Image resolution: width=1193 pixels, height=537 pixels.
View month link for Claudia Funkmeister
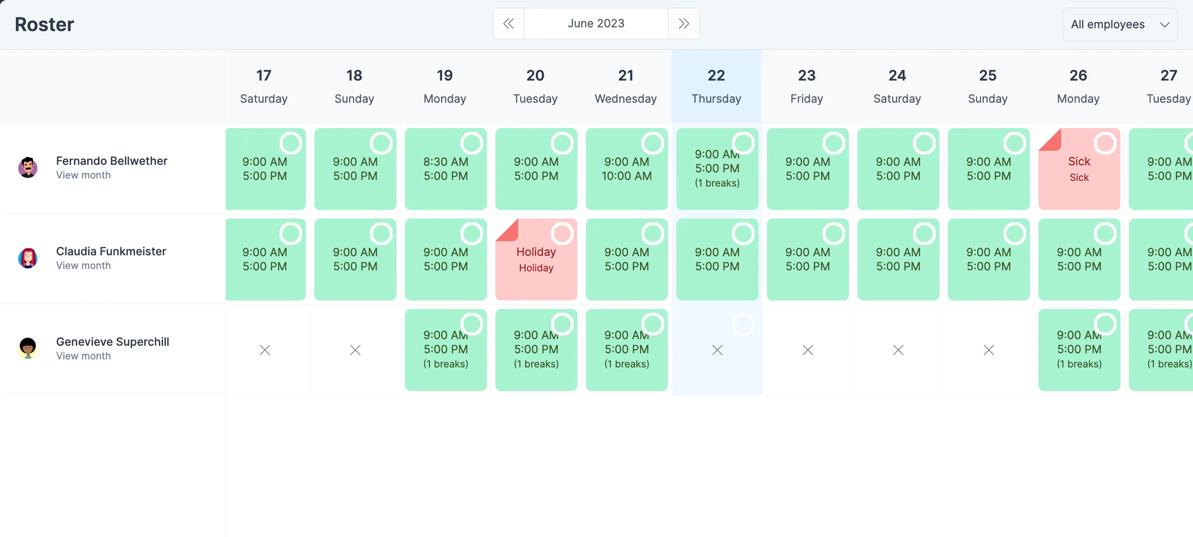[83, 265]
